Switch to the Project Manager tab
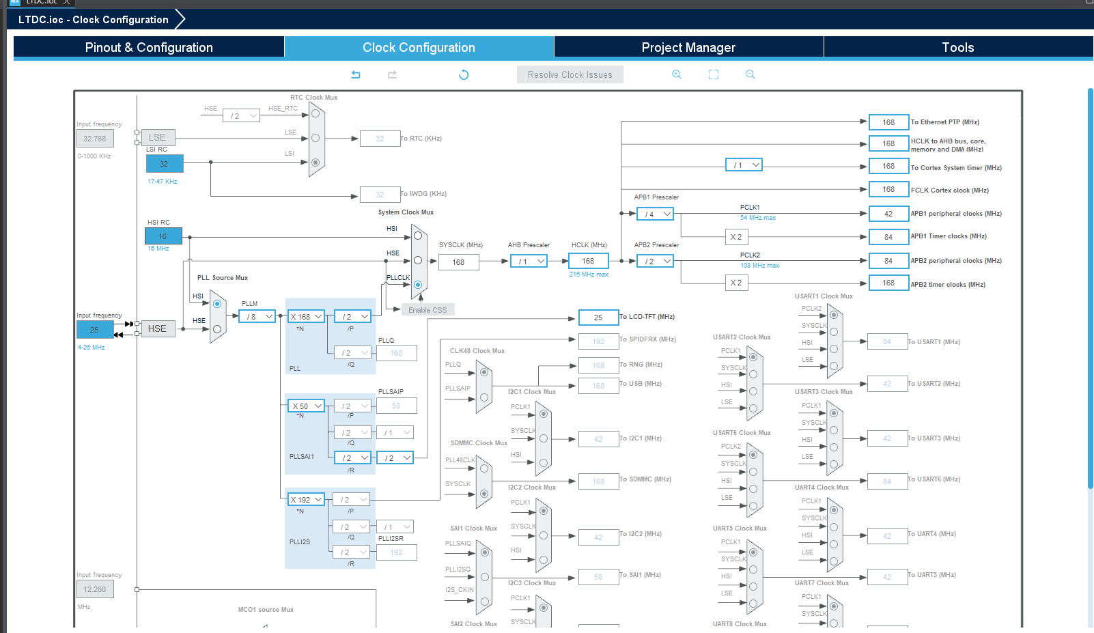Screen dimensions: 1094x633 [688, 47]
